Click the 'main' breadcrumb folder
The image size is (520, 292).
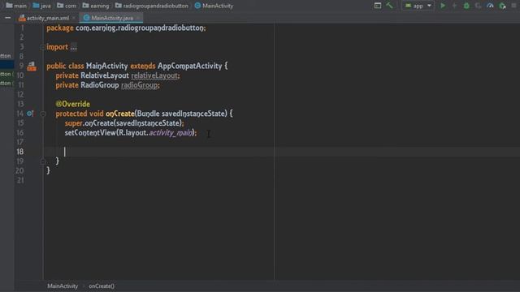(x=16, y=6)
